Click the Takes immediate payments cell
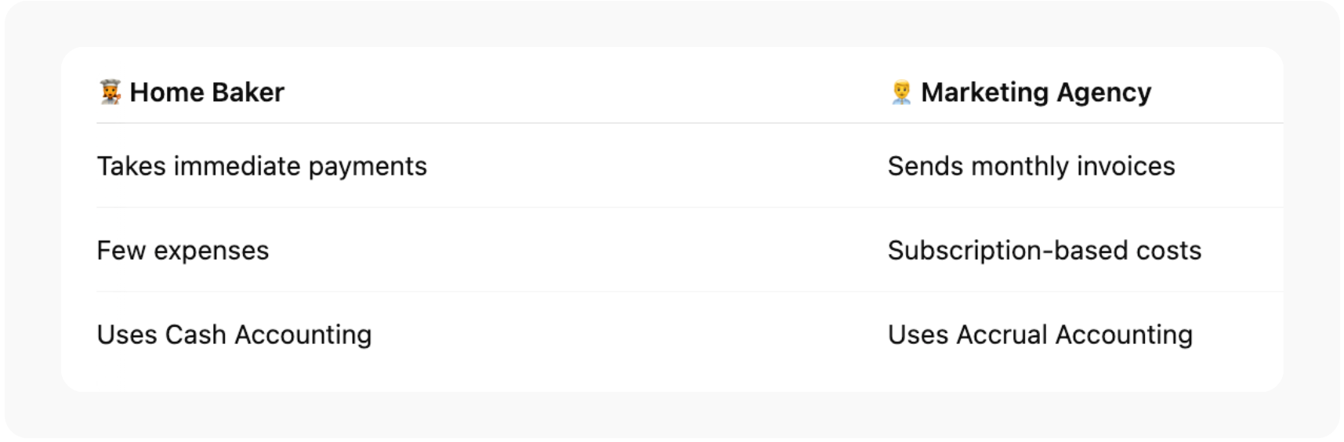The width and height of the screenshot is (1344, 442). 262,166
